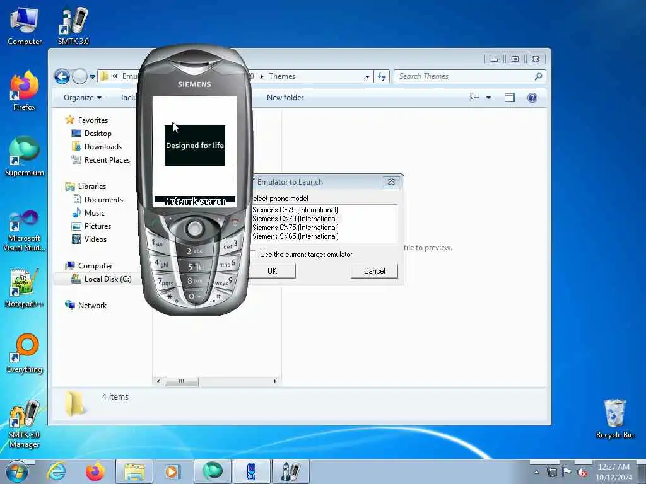The height and width of the screenshot is (484, 646).
Task: Switch to Supermium in the taskbar
Action: (213, 471)
